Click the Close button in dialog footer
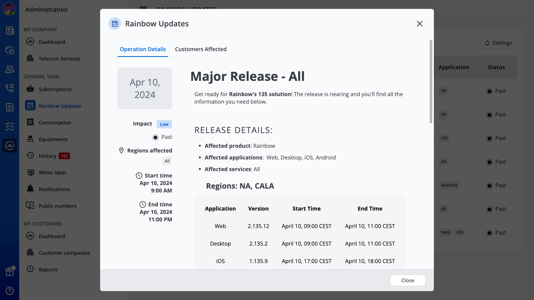 pos(408,280)
